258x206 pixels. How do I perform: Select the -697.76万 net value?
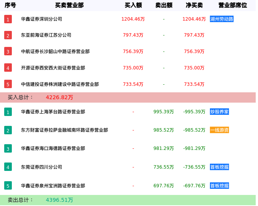coord(194,186)
